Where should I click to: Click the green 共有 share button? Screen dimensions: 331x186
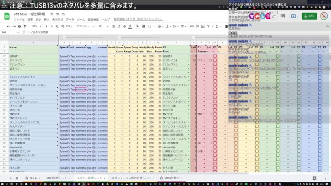[308, 16]
